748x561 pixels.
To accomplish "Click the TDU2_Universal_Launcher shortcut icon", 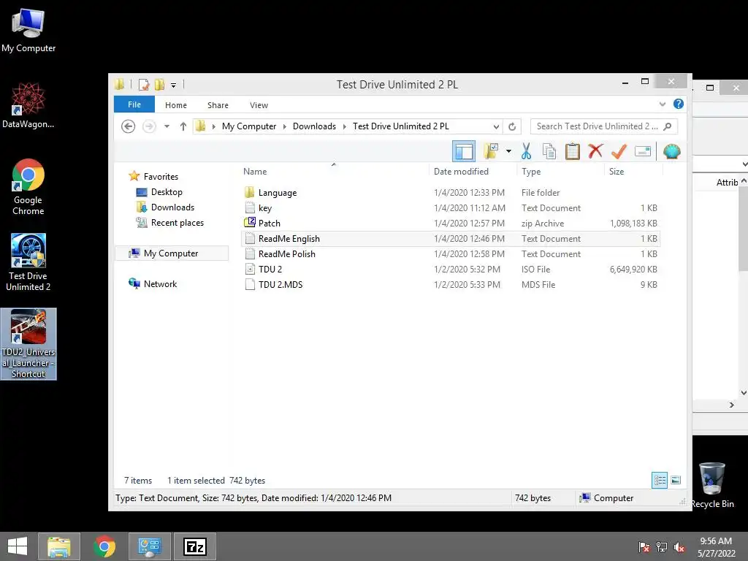I will tap(28, 344).
